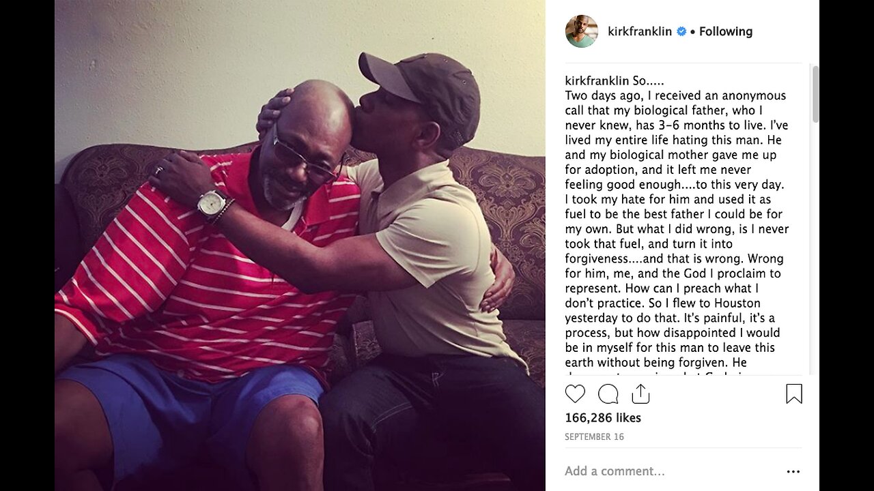Open comments via the speech bubble icon
874x491 pixels.
click(608, 394)
